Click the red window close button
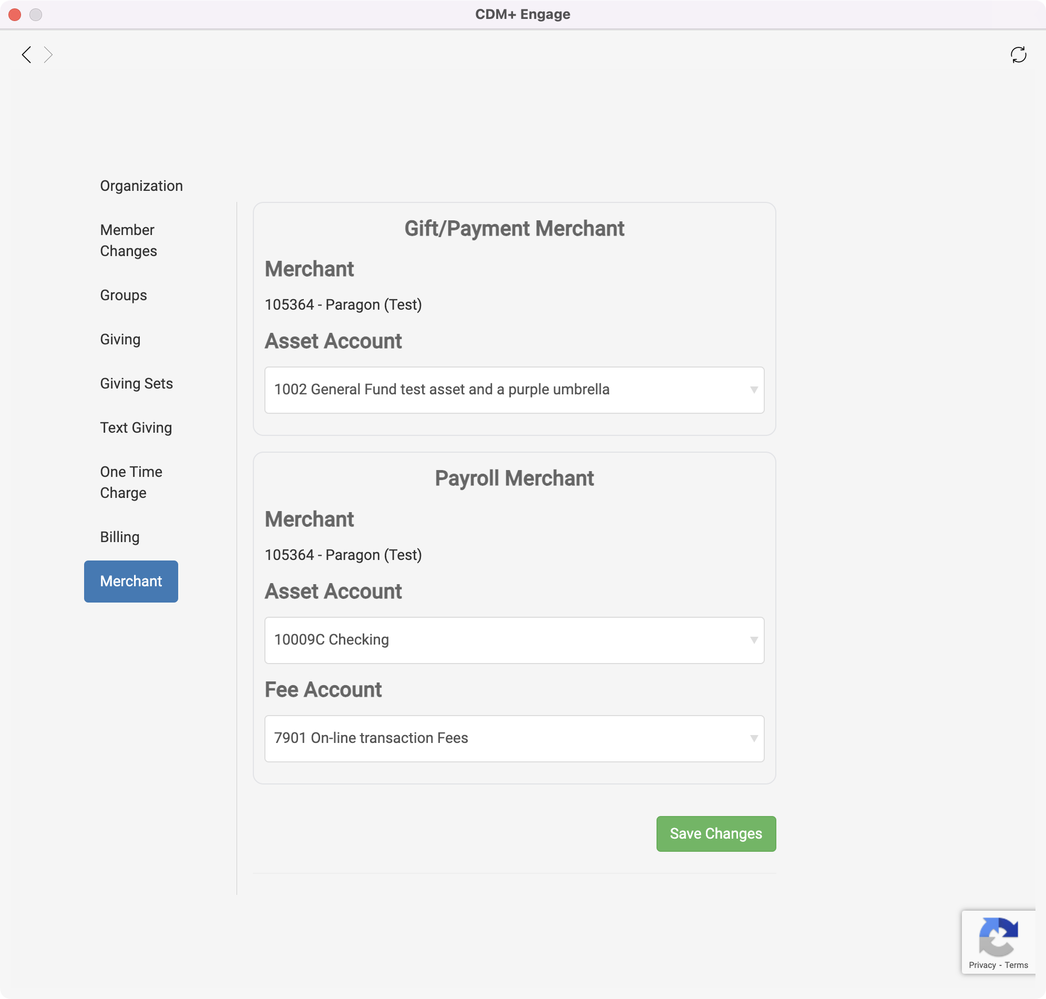The width and height of the screenshot is (1046, 999). (x=15, y=14)
